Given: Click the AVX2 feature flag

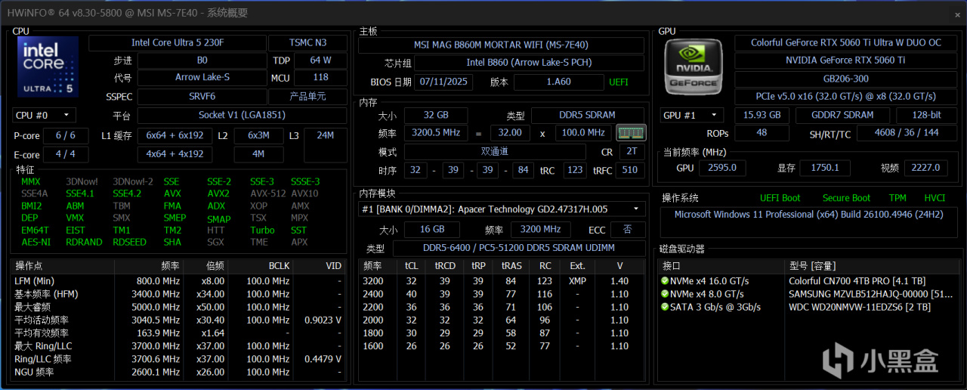Looking at the screenshot, I should click(218, 193).
